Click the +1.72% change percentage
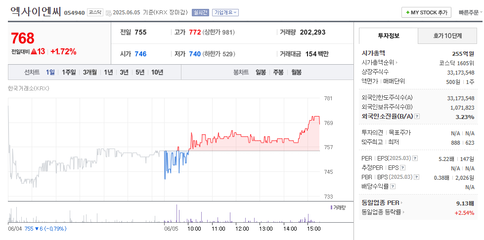This screenshot has height=240, width=484. (63, 51)
